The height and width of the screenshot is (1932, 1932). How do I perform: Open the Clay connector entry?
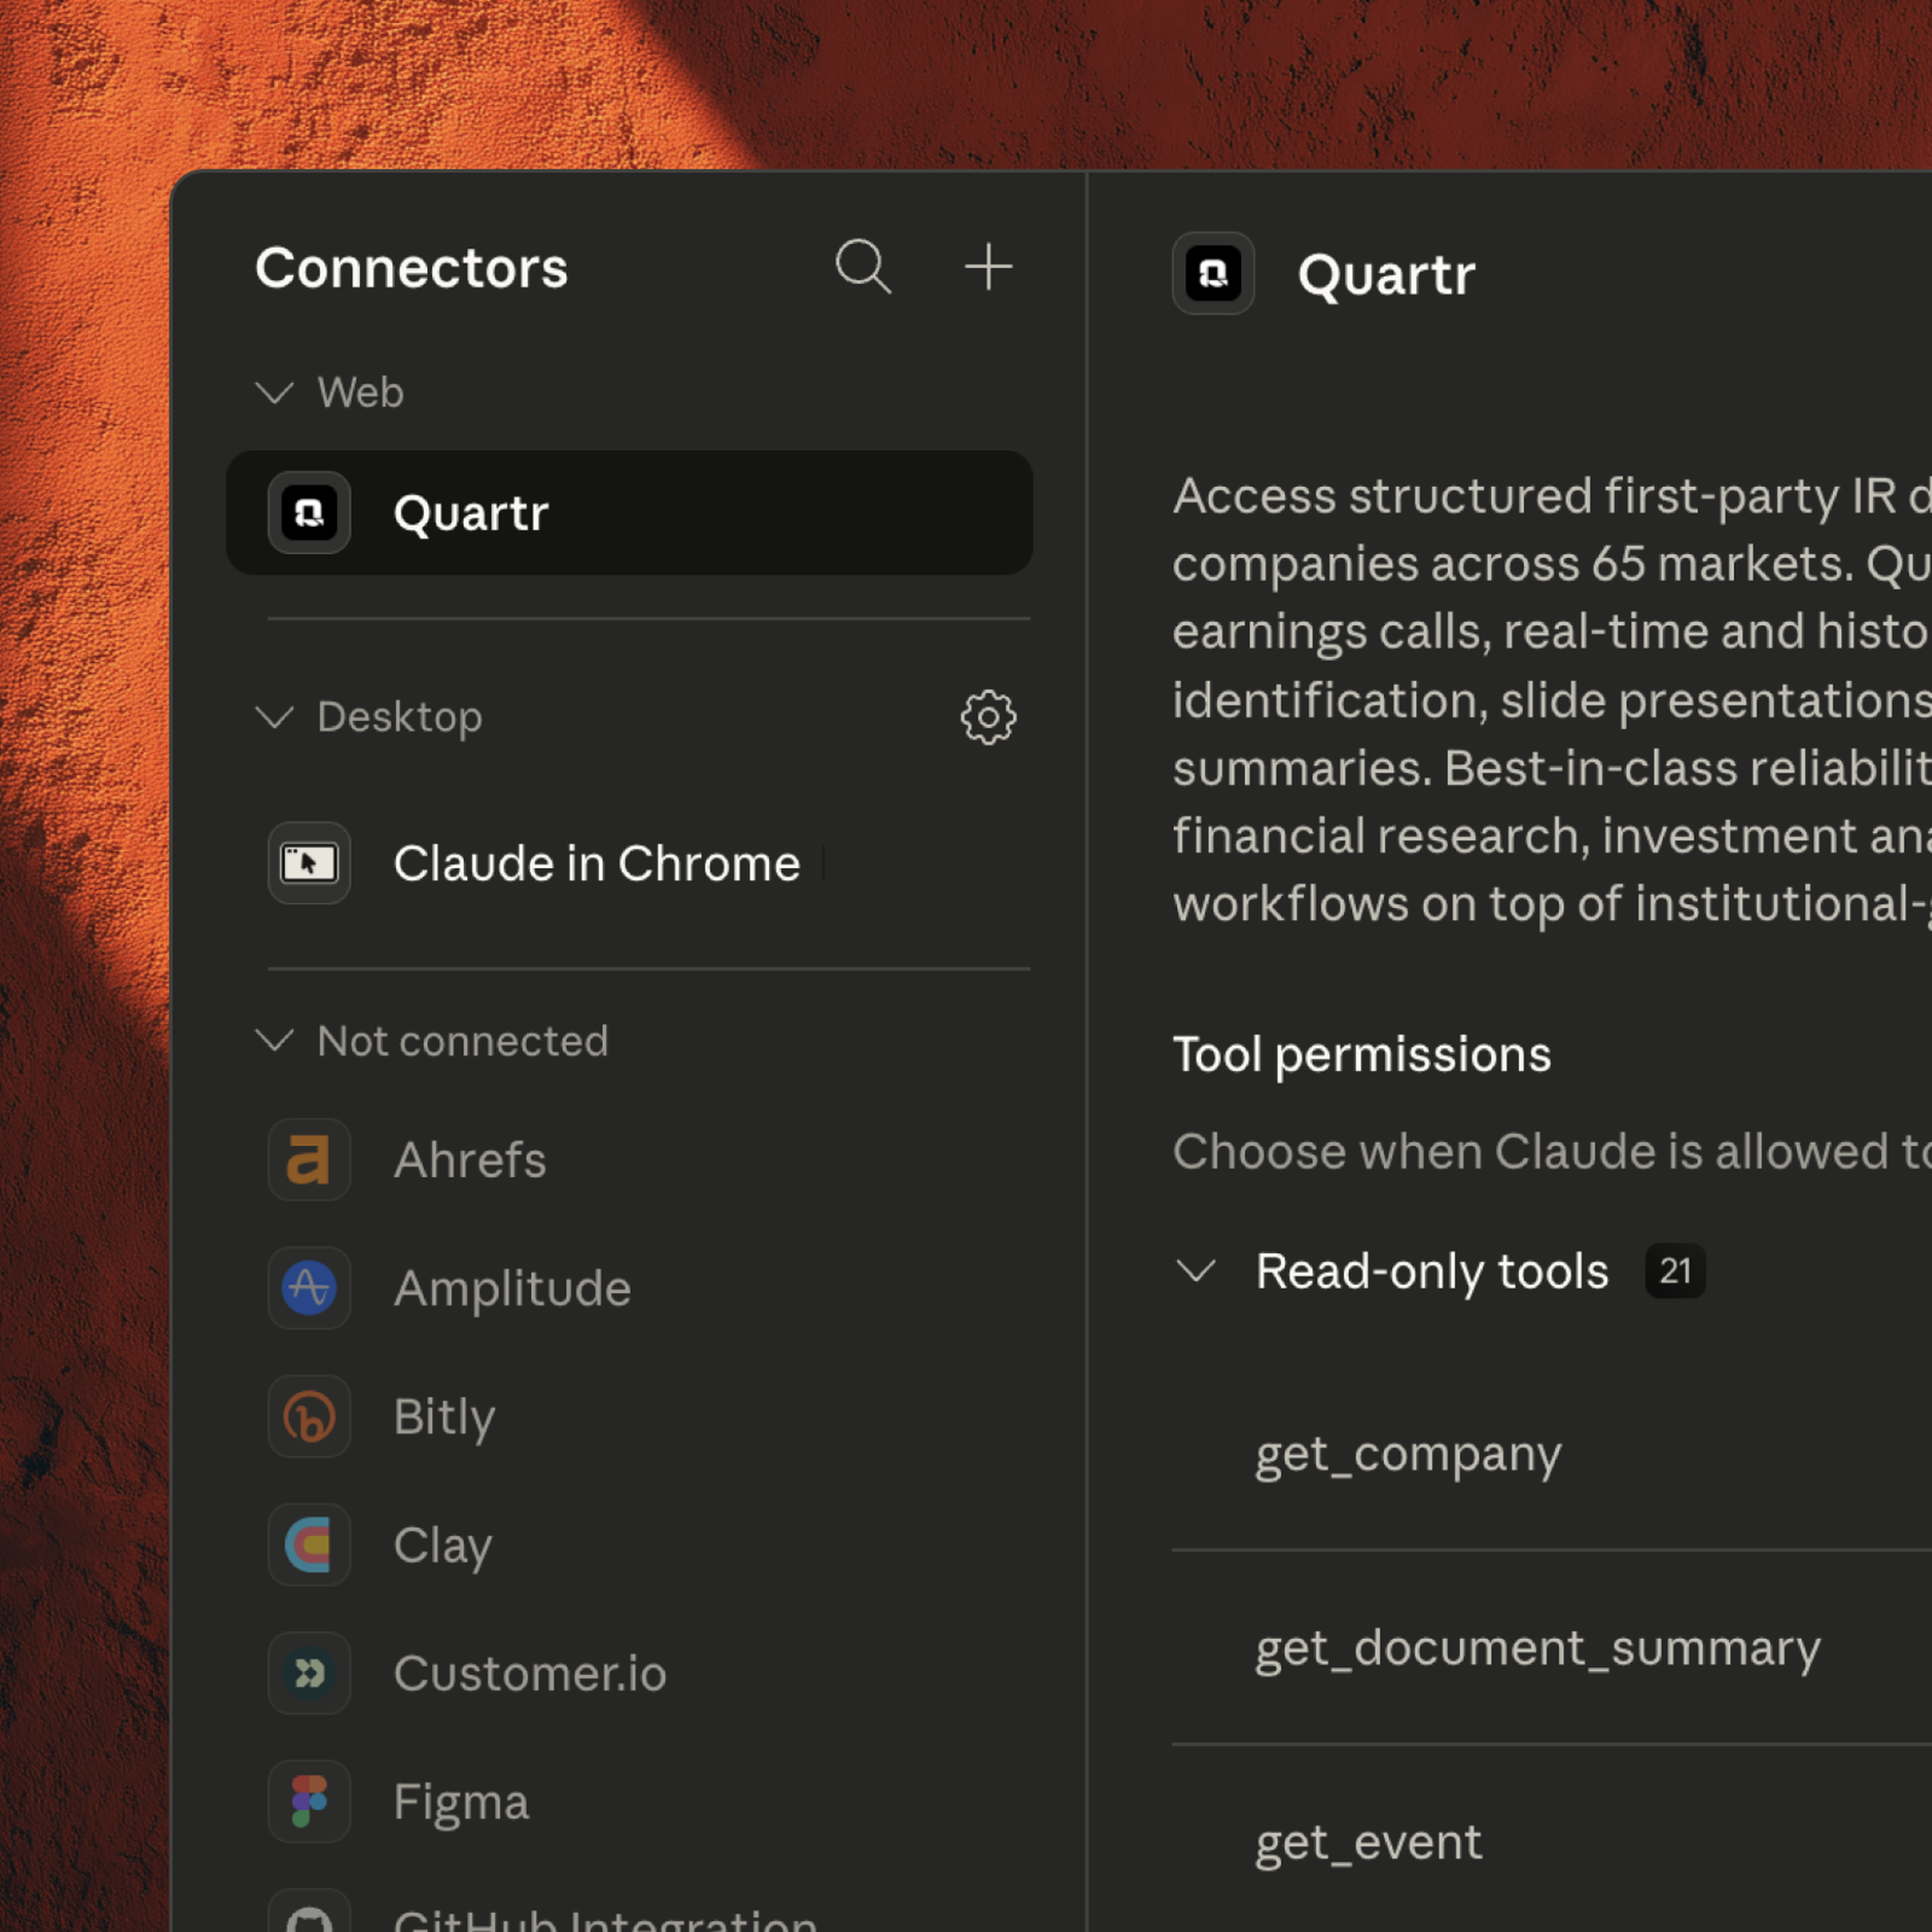629,1545
